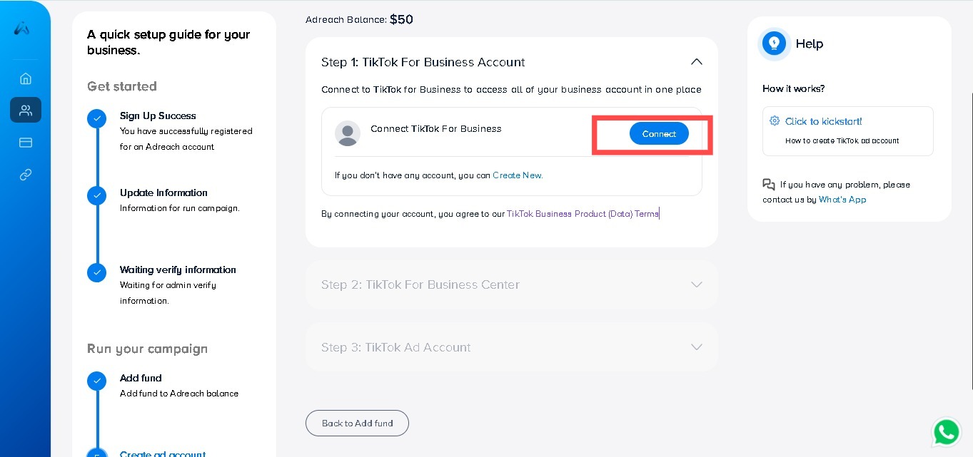The image size is (973, 457).
Task: Click the profile avatar placeholder
Action: pyautogui.click(x=348, y=133)
